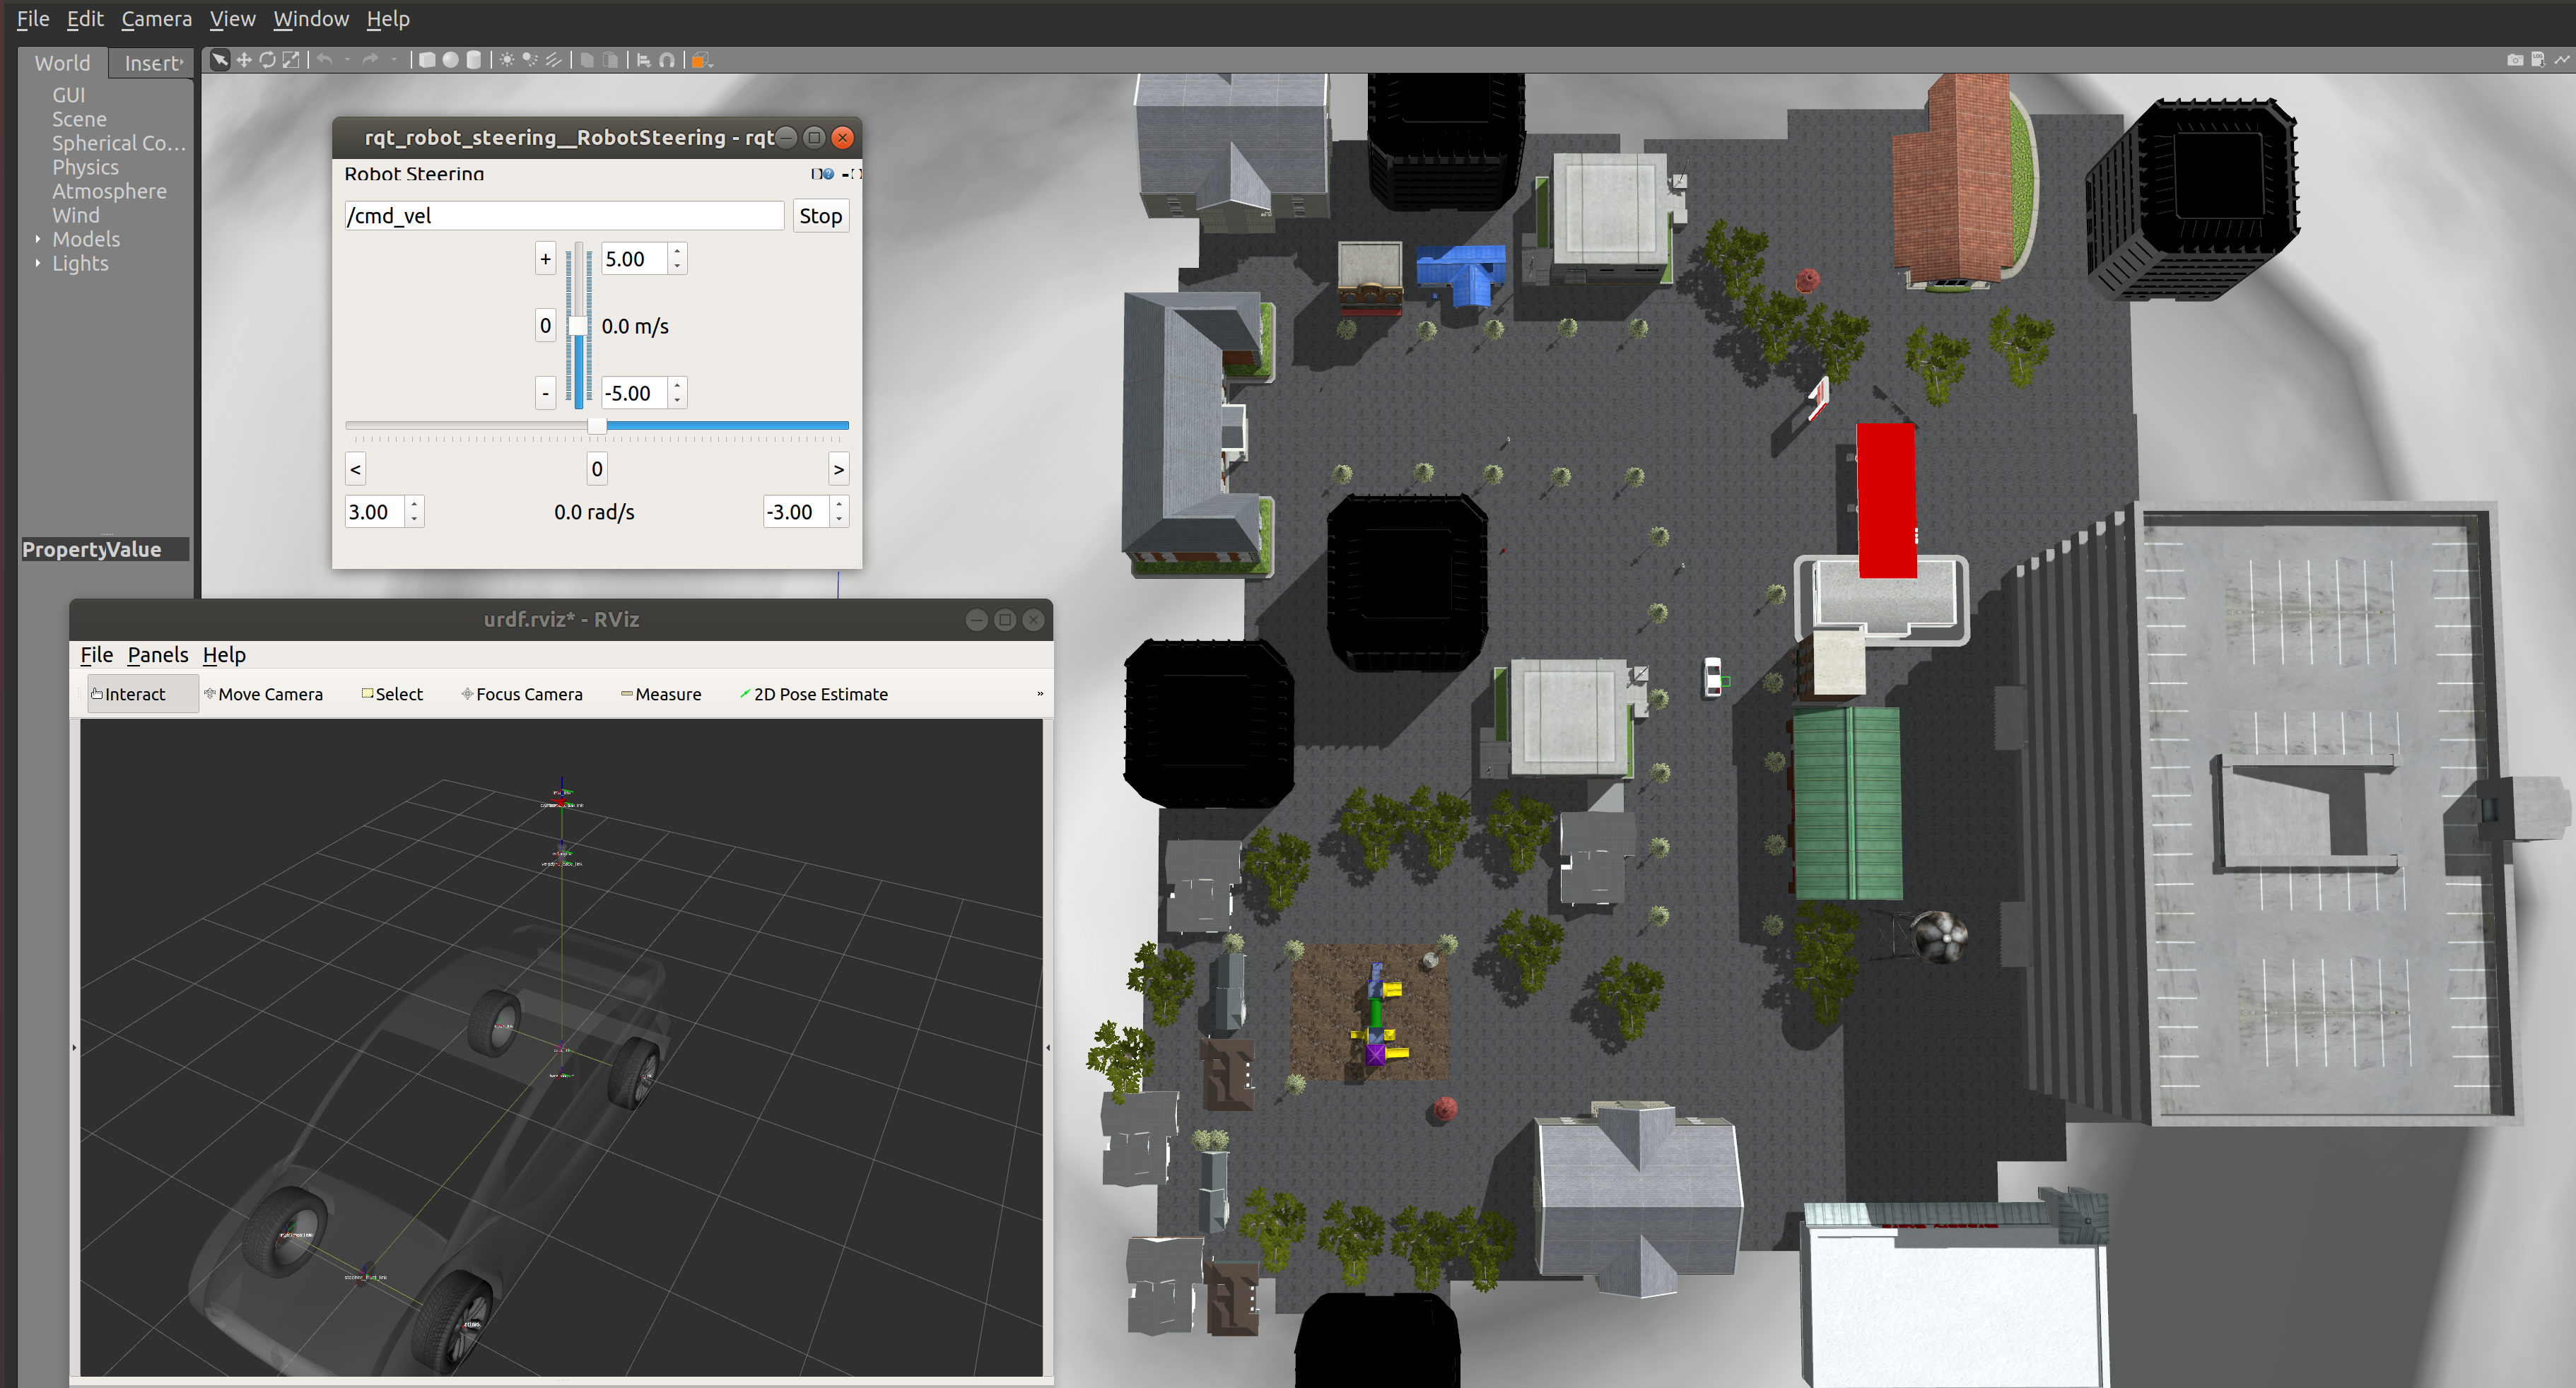This screenshot has width=2576, height=1388.
Task: Expand the Lights tree item
Action: tap(38, 263)
